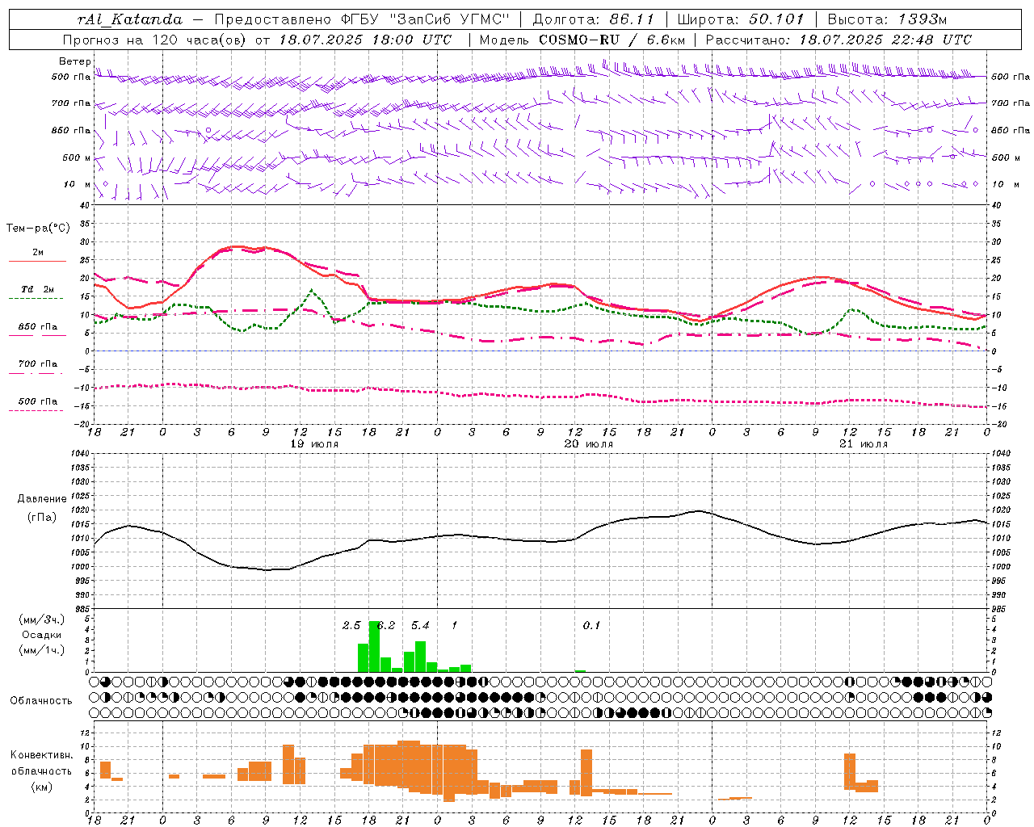This screenshot has height=827, width=1034.
Task: Click the Тем-ра(°C) axis title
Action: pos(38,229)
